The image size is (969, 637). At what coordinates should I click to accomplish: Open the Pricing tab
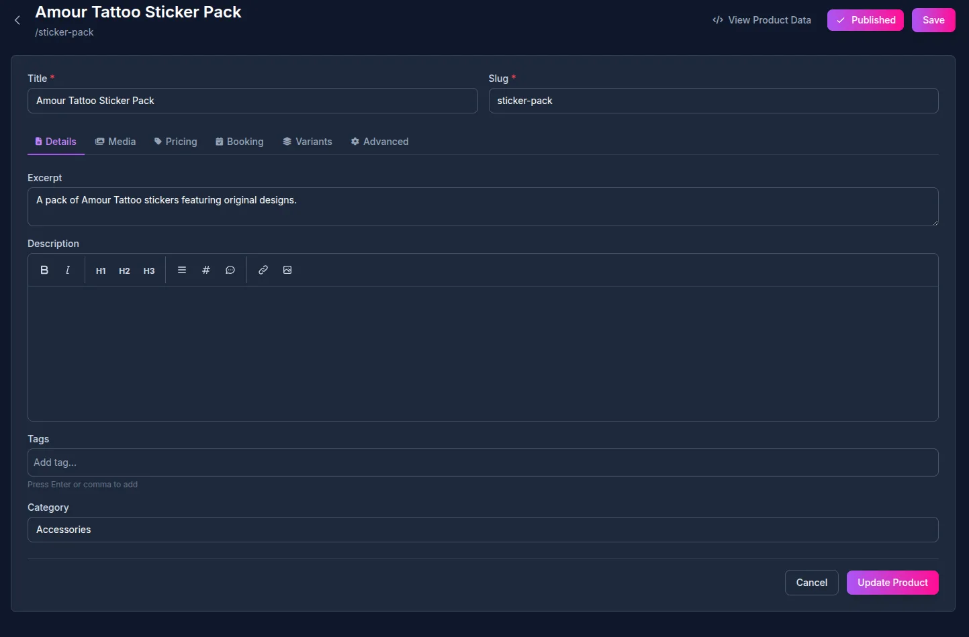(175, 142)
